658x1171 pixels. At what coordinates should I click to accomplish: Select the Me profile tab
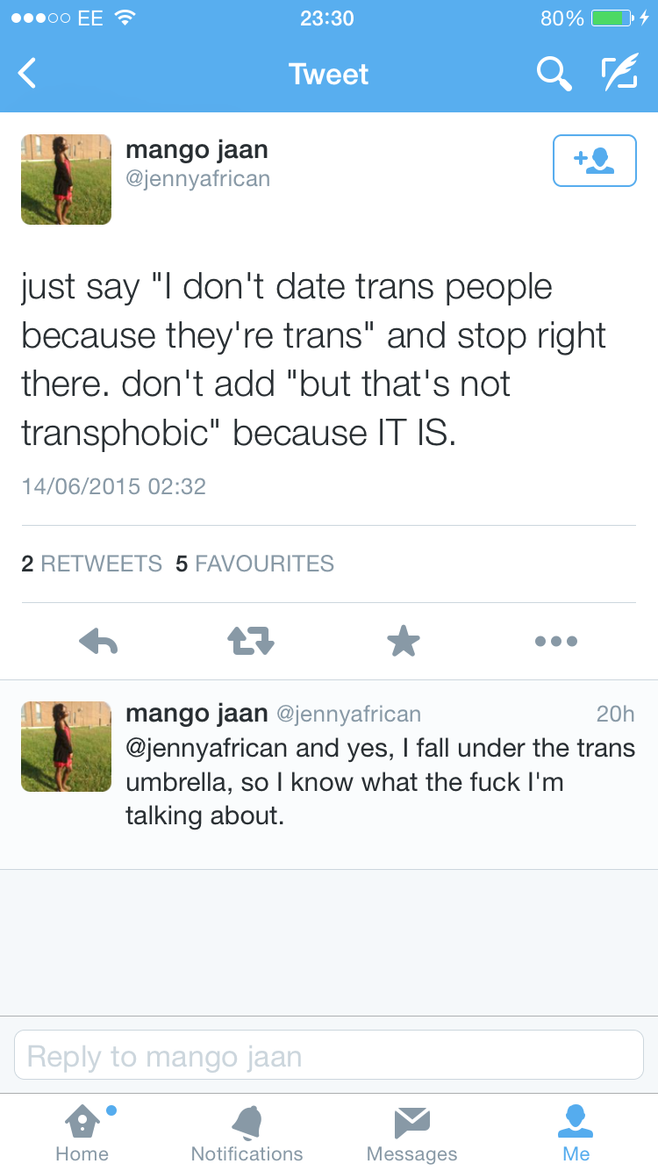(576, 1133)
